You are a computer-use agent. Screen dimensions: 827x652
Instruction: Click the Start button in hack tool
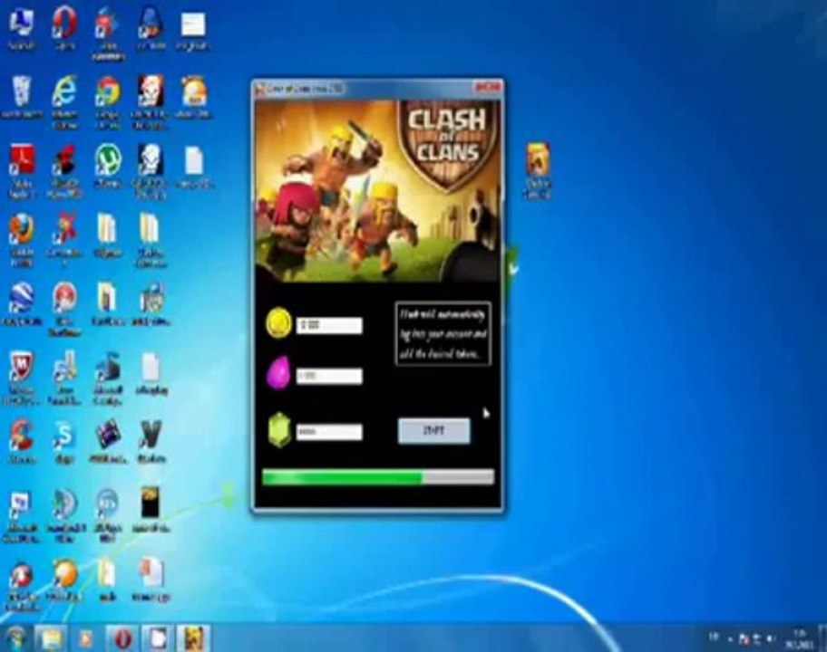(433, 431)
